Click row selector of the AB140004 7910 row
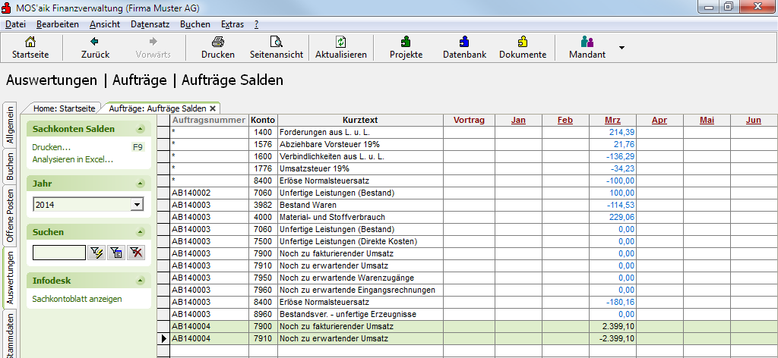The image size is (778, 358). [x=163, y=339]
